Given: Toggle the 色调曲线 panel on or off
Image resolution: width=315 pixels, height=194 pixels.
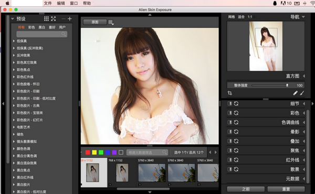Looking at the screenshot, I should [x=229, y=122].
